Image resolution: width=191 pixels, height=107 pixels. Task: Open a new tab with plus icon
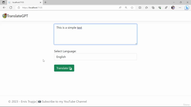(45, 2)
